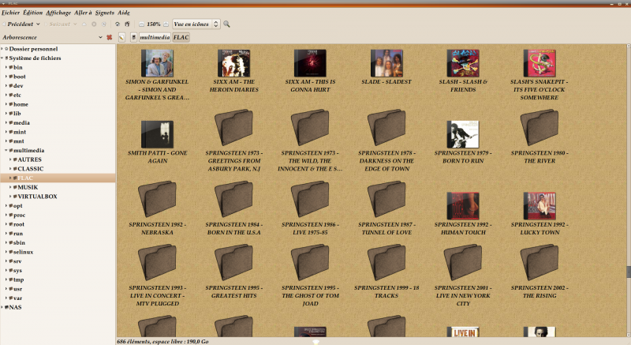Viewport: 631px width, 345px height.
Task: Select Springsteen 1999 18 Tracks folder
Action: point(386,262)
